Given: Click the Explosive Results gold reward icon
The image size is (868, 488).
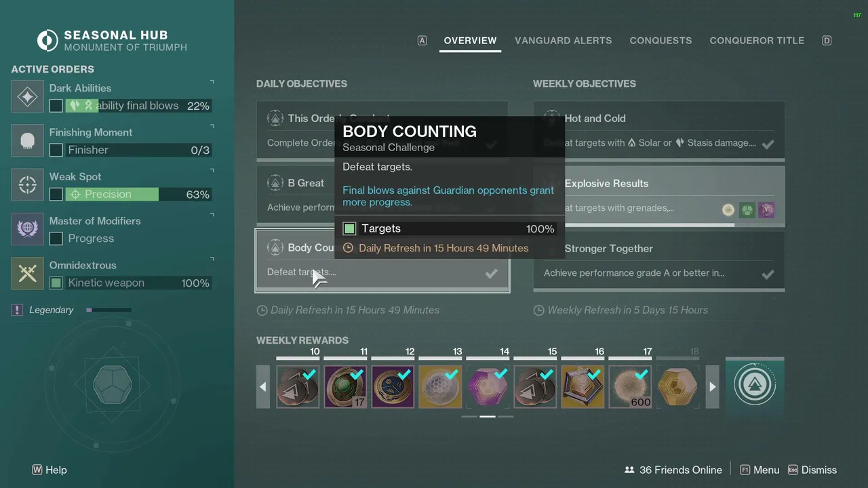Looking at the screenshot, I should (728, 210).
